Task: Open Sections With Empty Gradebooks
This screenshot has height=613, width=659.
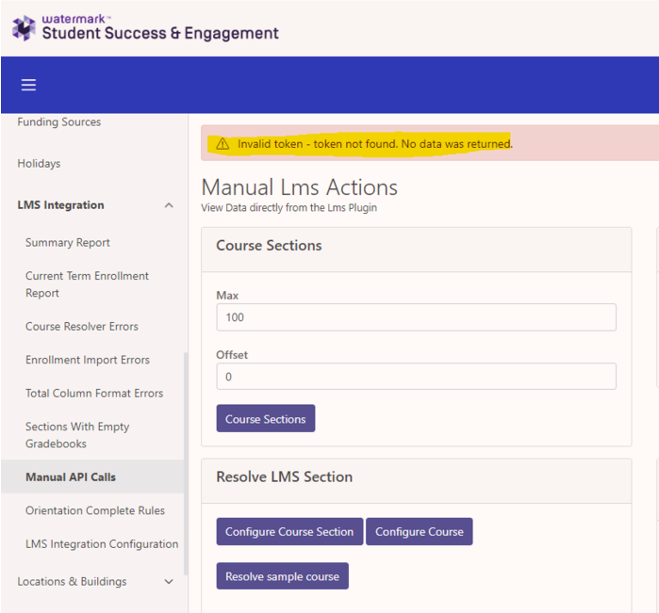Action: pyautogui.click(x=77, y=435)
